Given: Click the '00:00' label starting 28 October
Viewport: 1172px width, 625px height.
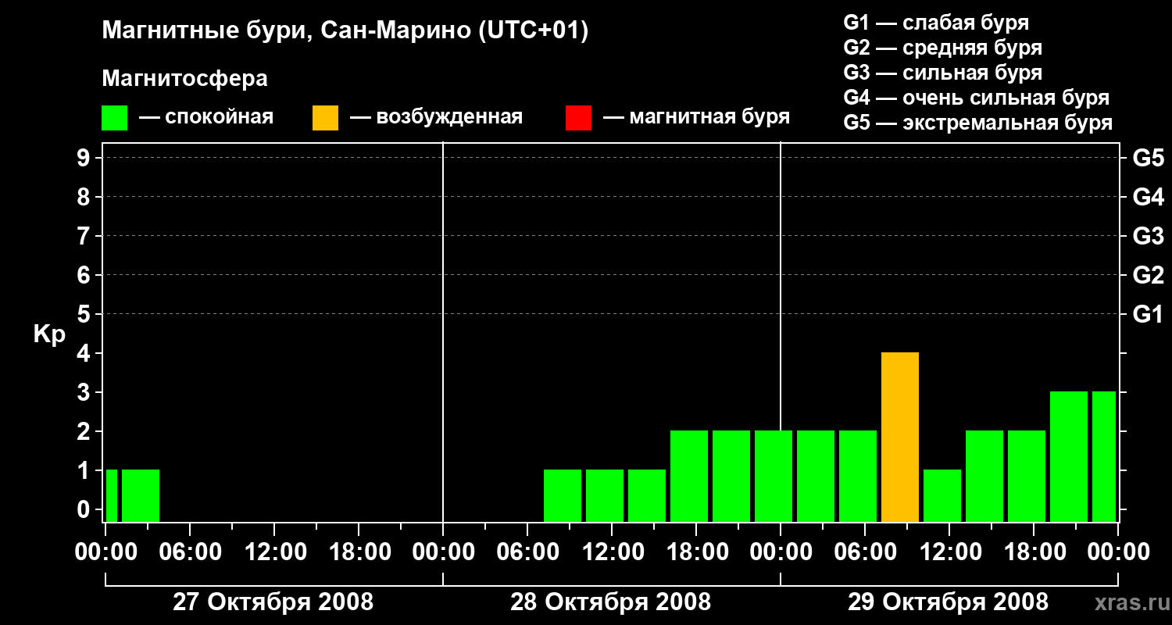Looking at the screenshot, I should tap(443, 552).
